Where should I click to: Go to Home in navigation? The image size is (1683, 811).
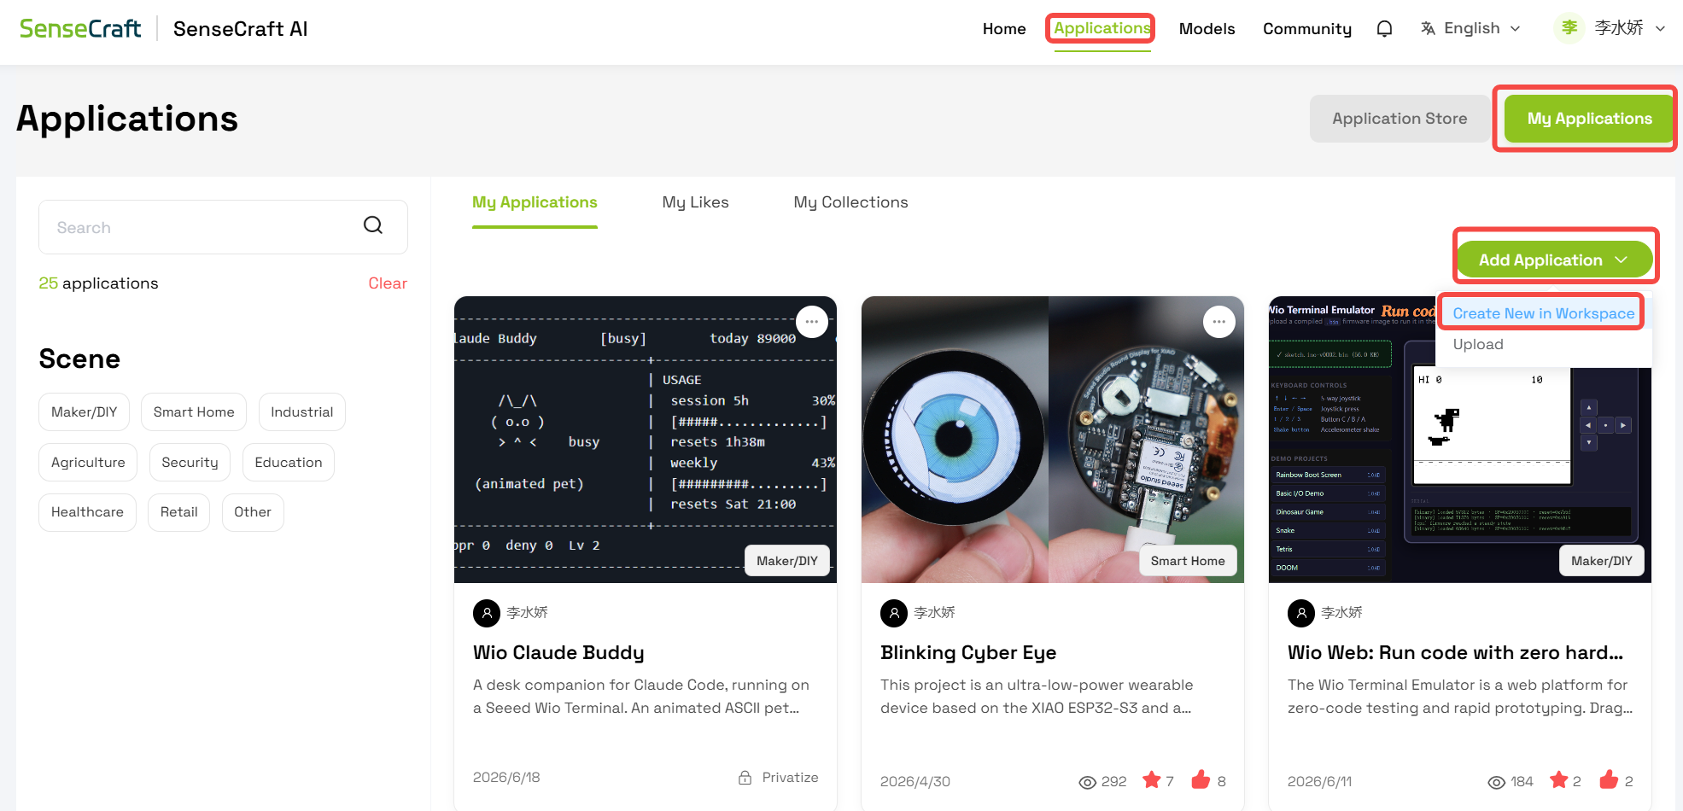click(x=1004, y=29)
